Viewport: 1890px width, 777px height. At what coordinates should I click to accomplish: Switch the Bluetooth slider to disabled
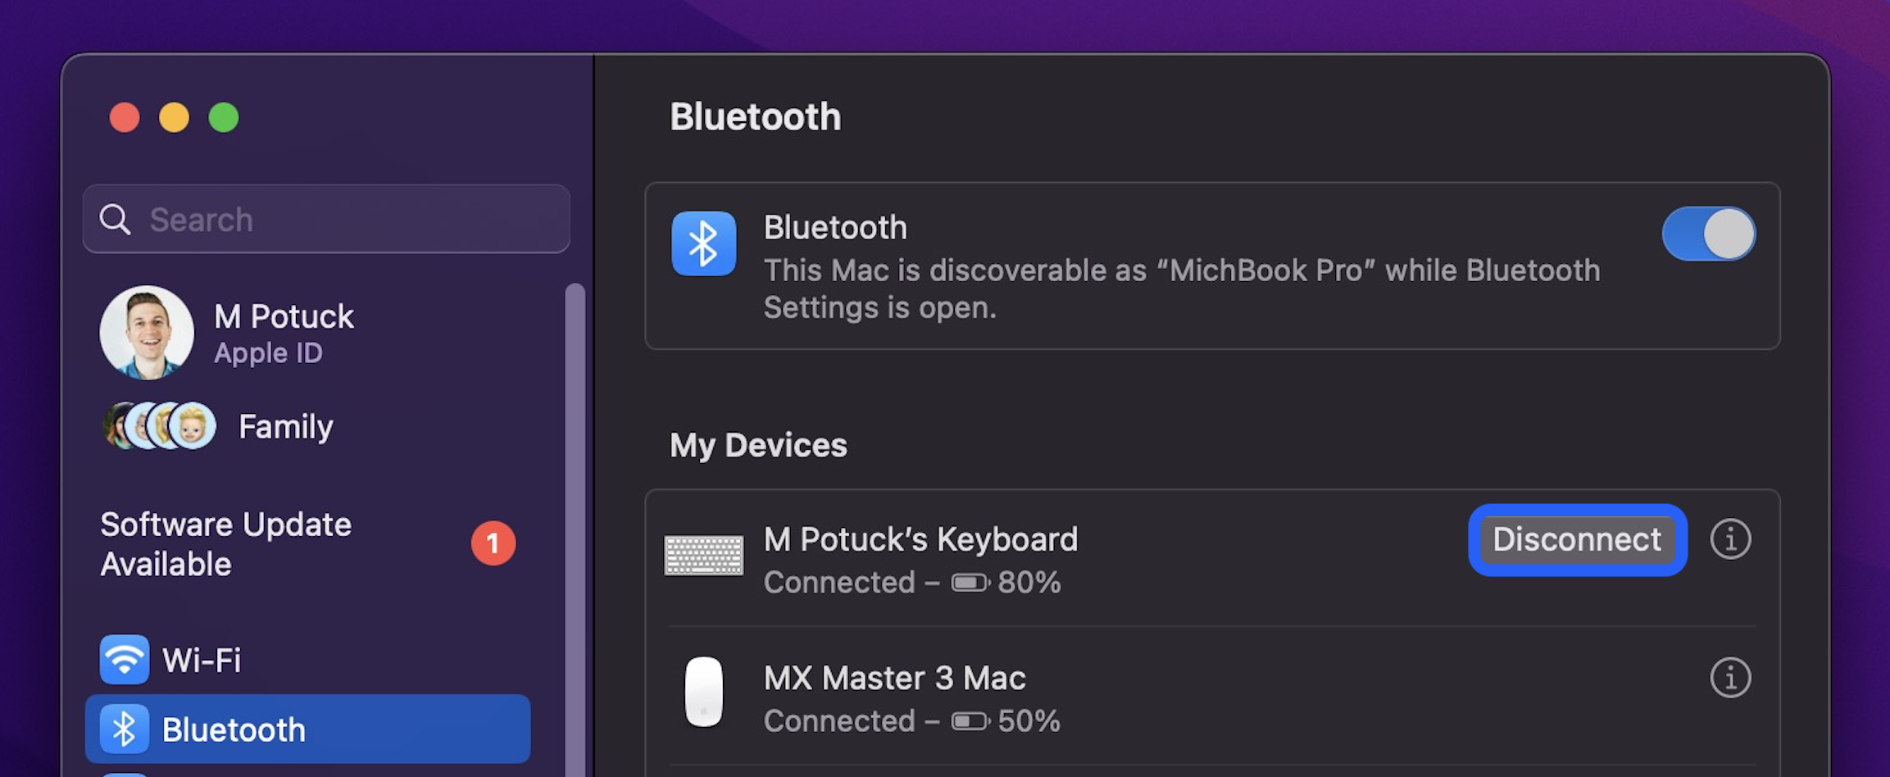tap(1708, 233)
